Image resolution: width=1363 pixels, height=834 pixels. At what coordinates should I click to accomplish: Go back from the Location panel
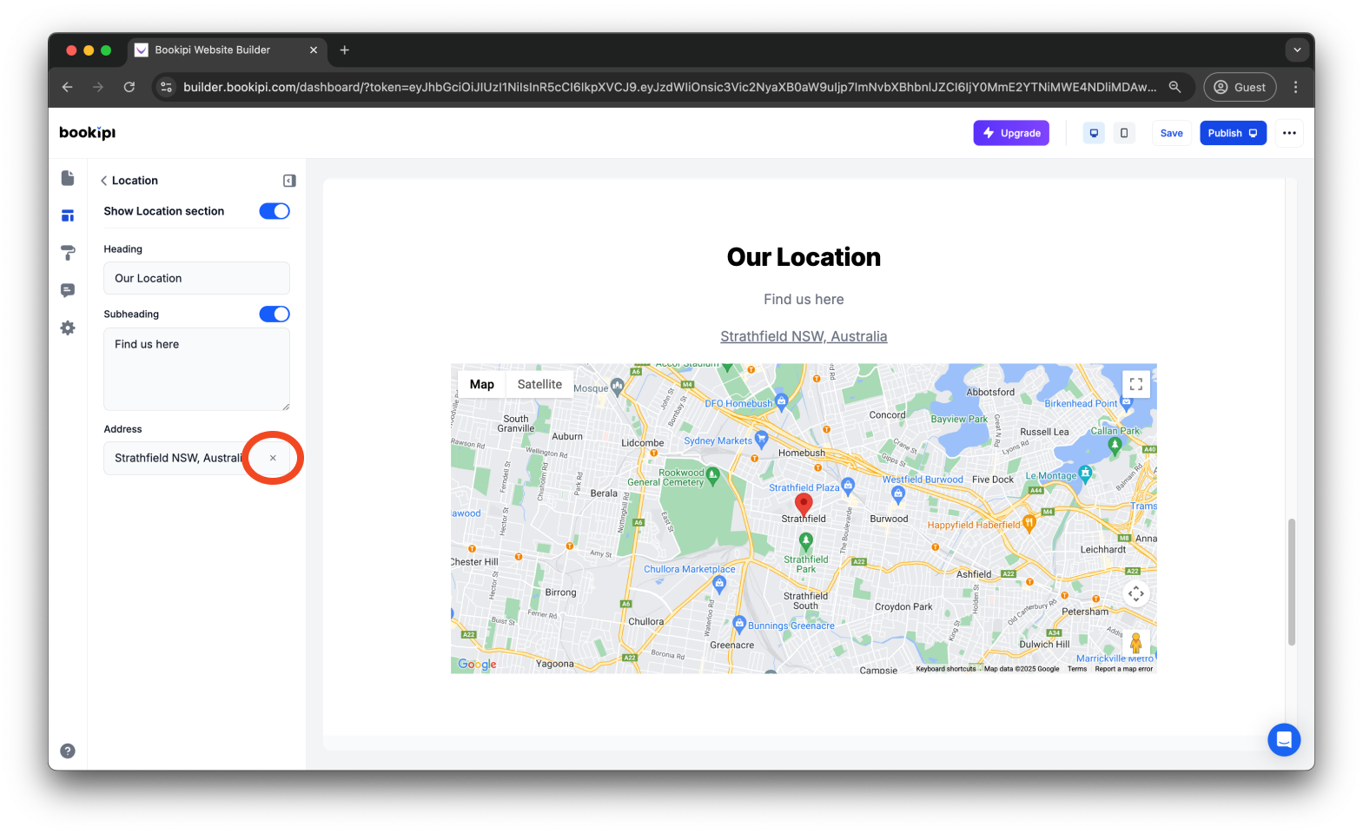(104, 181)
